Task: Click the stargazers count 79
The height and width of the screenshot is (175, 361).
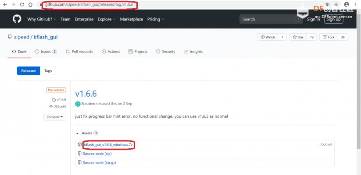Action: pyautogui.click(x=311, y=37)
